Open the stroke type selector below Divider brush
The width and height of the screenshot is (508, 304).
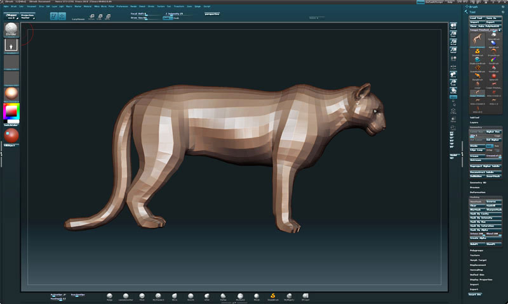tap(11, 45)
